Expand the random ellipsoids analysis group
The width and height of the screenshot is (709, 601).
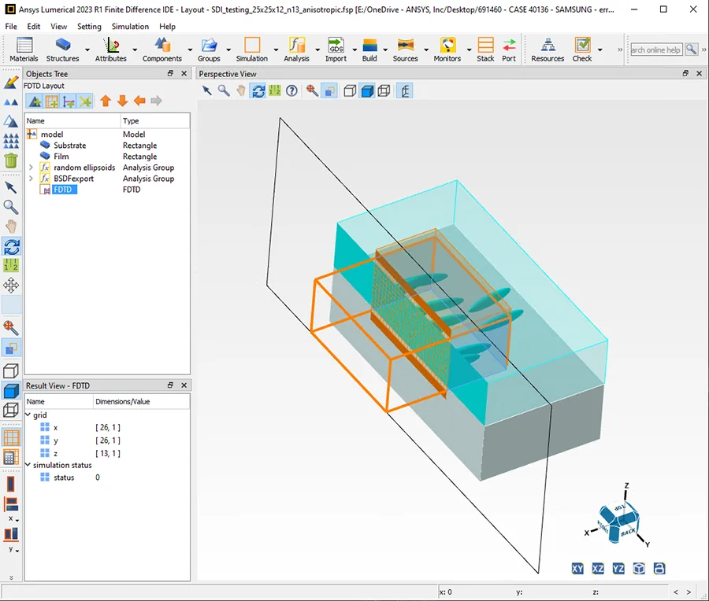point(31,168)
